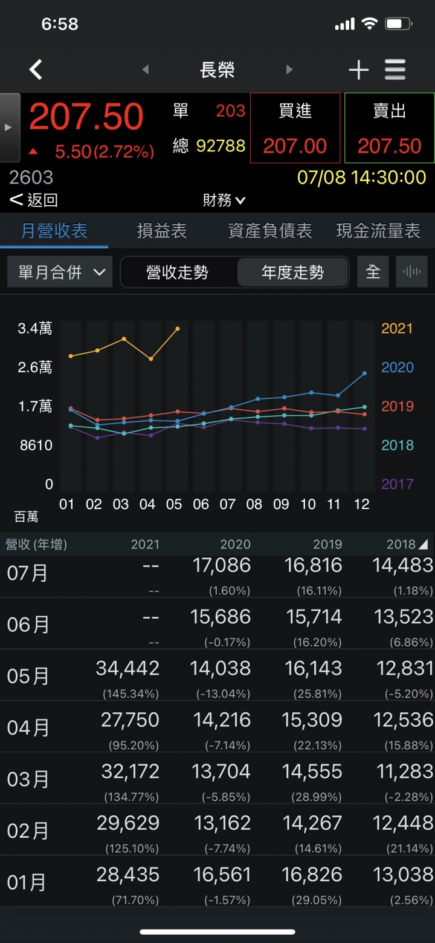Tap the 返回 return link
The width and height of the screenshot is (435, 943).
(34, 200)
